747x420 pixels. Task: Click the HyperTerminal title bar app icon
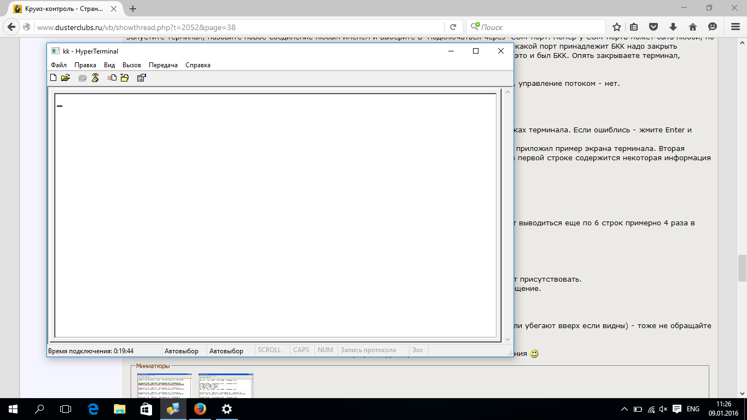pyautogui.click(x=55, y=51)
